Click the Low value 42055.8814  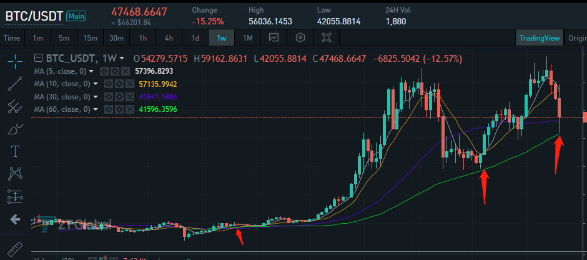pyautogui.click(x=339, y=22)
